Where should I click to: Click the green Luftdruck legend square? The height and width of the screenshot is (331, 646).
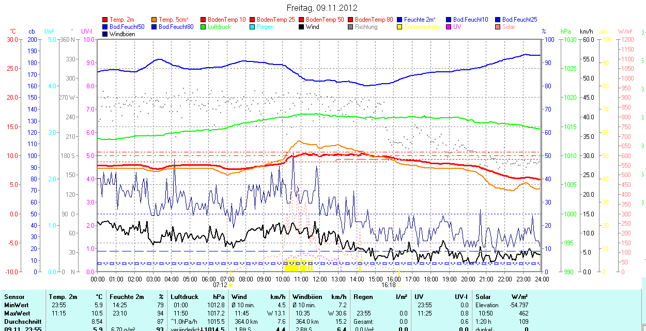click(204, 27)
